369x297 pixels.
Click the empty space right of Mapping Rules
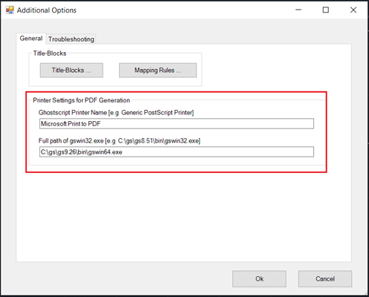275,69
